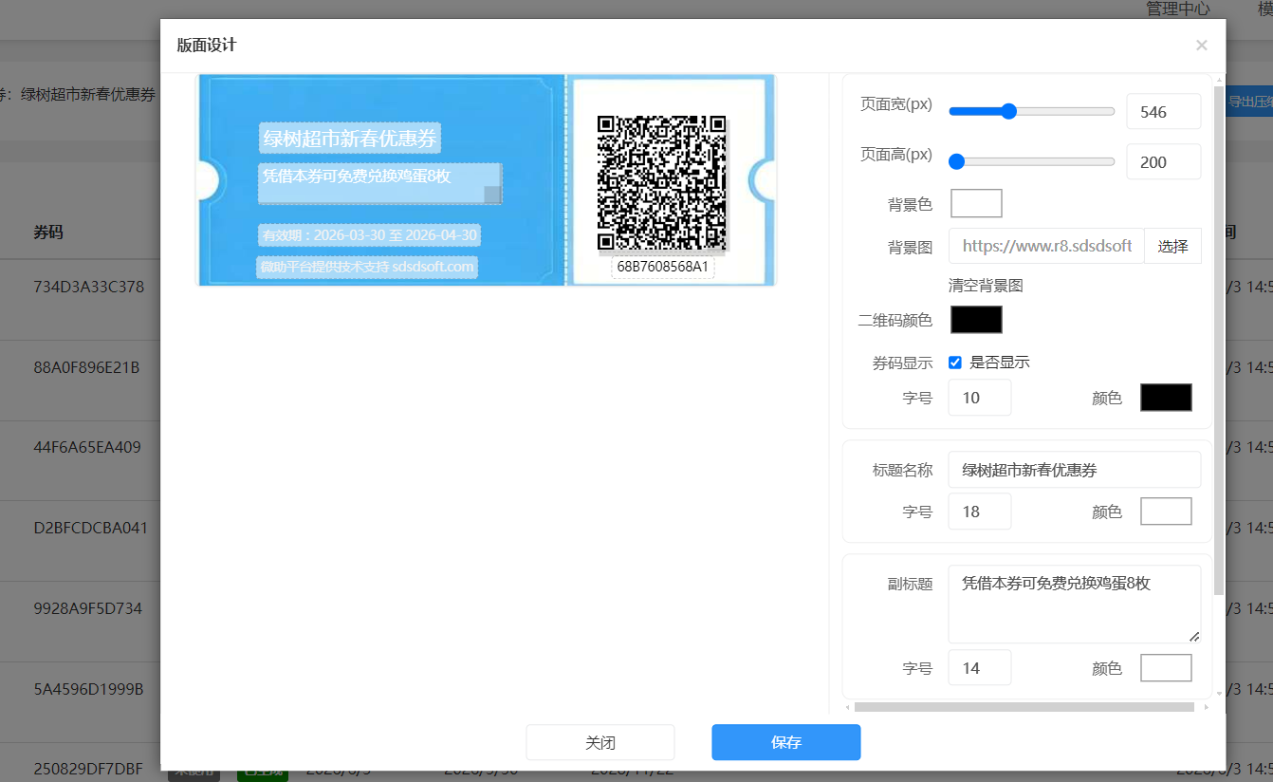Focus the 标题名称 input field
Image resolution: width=1273 pixels, height=782 pixels.
pyautogui.click(x=1075, y=470)
